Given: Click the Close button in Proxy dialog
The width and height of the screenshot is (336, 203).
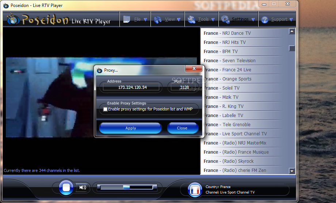Looking at the screenshot, I should pos(183,128).
